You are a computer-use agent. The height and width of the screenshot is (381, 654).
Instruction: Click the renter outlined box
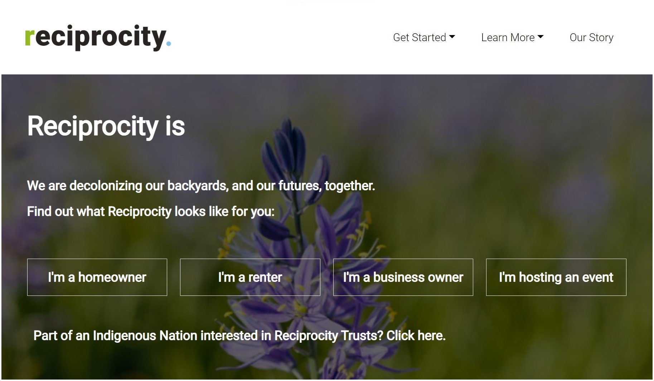pyautogui.click(x=250, y=277)
